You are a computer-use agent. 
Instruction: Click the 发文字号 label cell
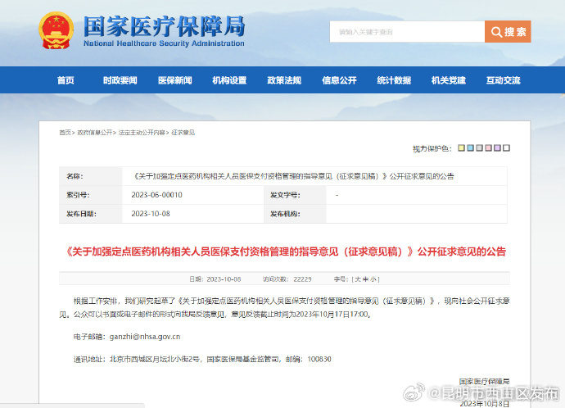(295, 195)
